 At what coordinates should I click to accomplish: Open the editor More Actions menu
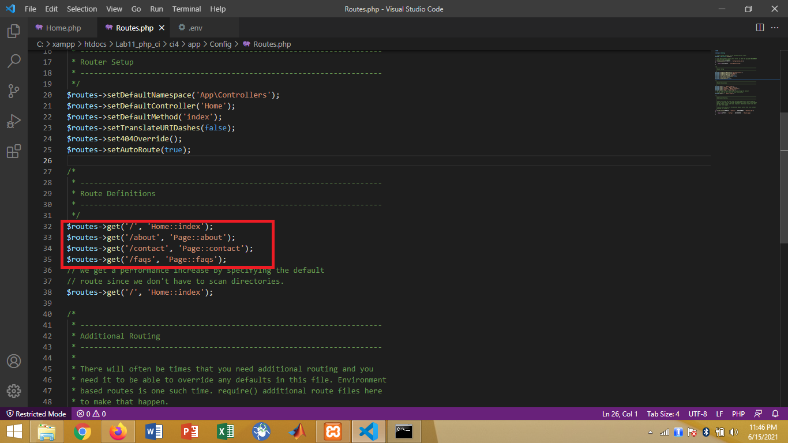pyautogui.click(x=775, y=27)
